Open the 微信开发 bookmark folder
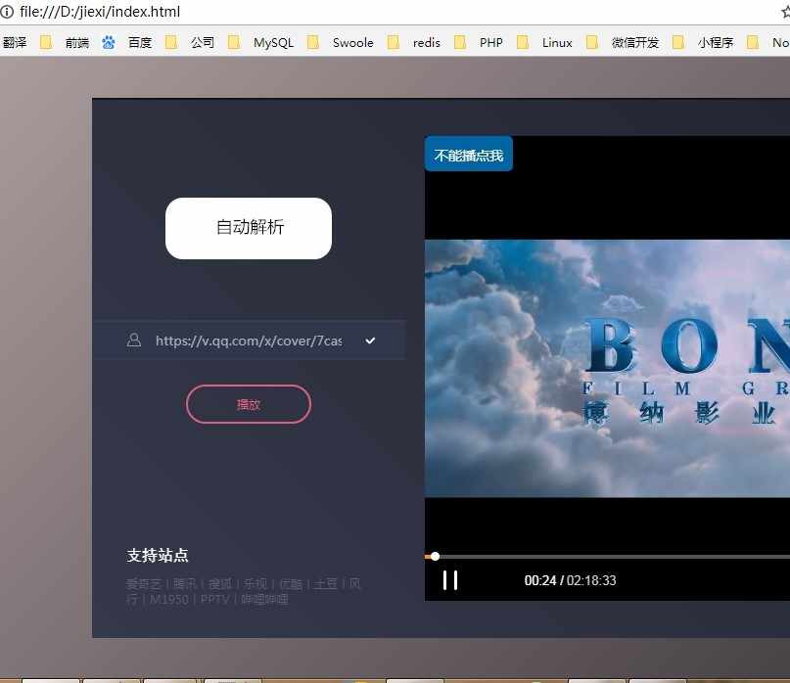This screenshot has height=683, width=790. 624,42
